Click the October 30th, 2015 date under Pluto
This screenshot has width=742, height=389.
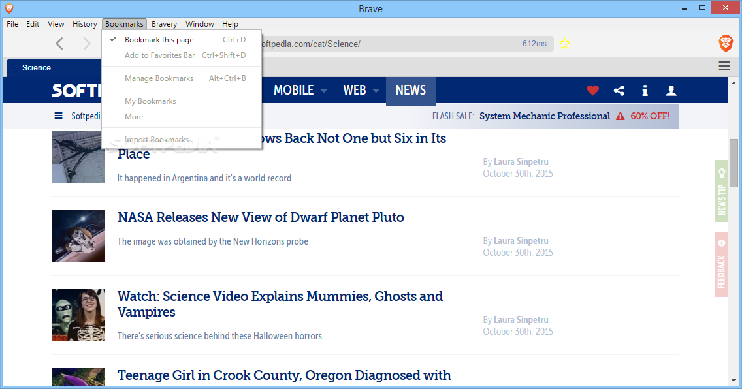point(518,253)
